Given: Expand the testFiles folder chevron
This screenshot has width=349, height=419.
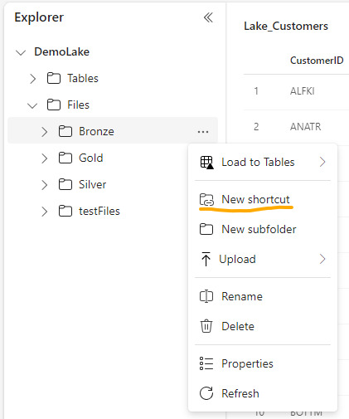Looking at the screenshot, I should pos(44,212).
